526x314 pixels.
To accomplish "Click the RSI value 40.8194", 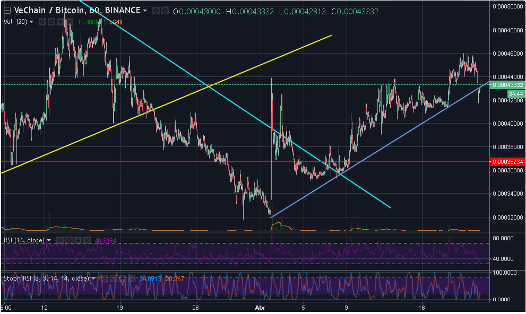I will click(105, 241).
